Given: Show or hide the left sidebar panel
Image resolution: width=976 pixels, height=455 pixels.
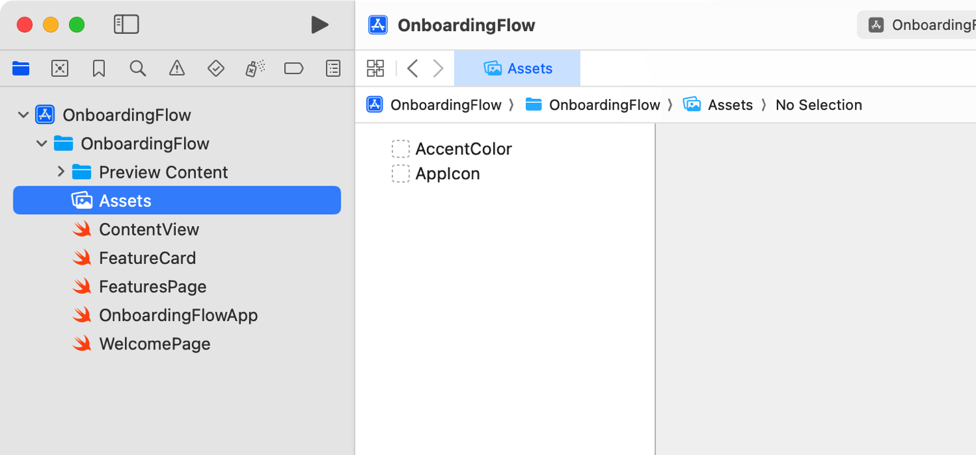Looking at the screenshot, I should (x=126, y=25).
